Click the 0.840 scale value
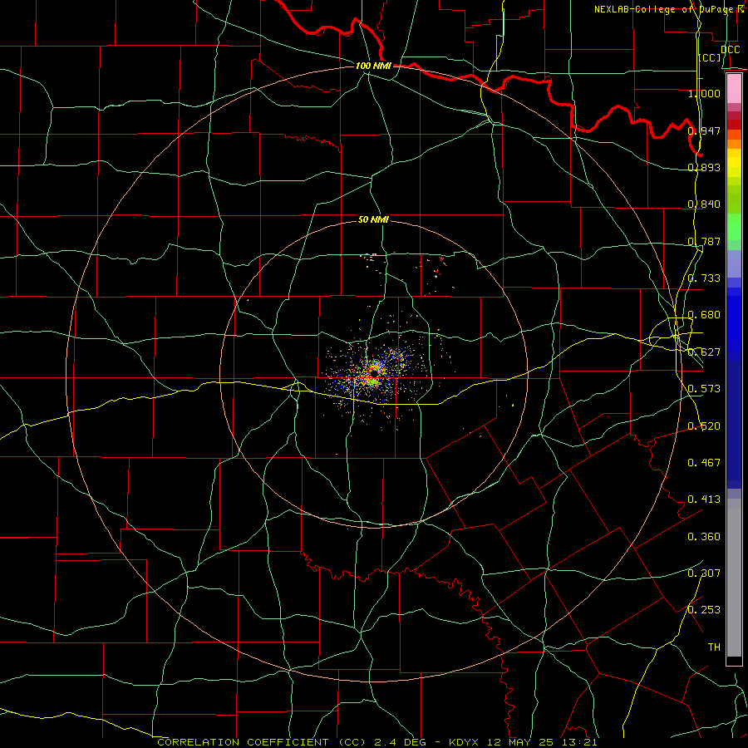The height and width of the screenshot is (748, 748). pyautogui.click(x=704, y=204)
